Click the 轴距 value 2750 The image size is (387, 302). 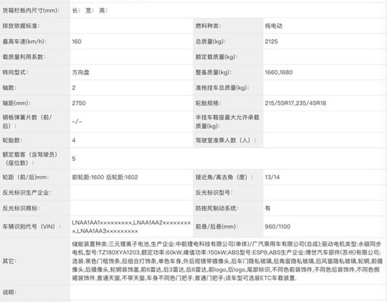[79, 103]
